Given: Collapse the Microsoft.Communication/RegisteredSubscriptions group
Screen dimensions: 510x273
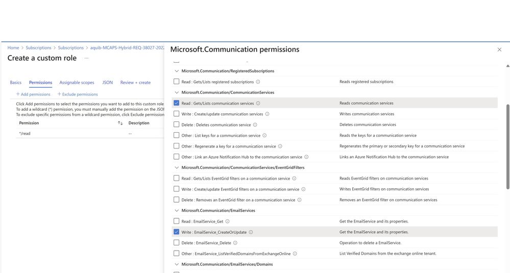Looking at the screenshot, I should click(x=177, y=71).
